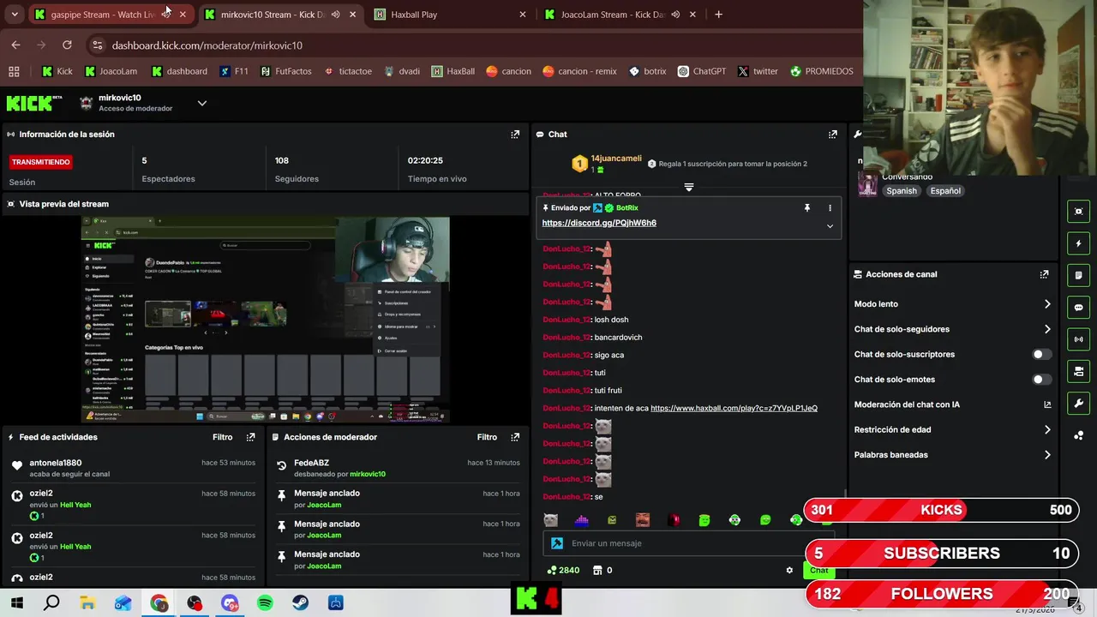Open the chat settings gear icon
Screen dimensions: 1097x617
pyautogui.click(x=789, y=570)
